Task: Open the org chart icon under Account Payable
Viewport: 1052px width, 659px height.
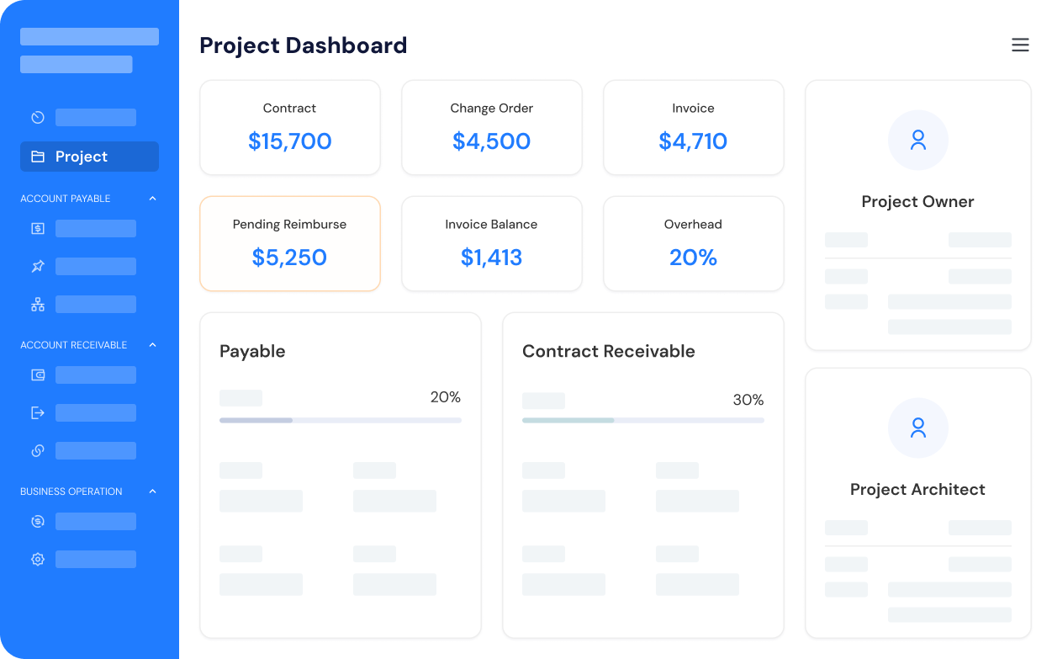Action: point(37,303)
